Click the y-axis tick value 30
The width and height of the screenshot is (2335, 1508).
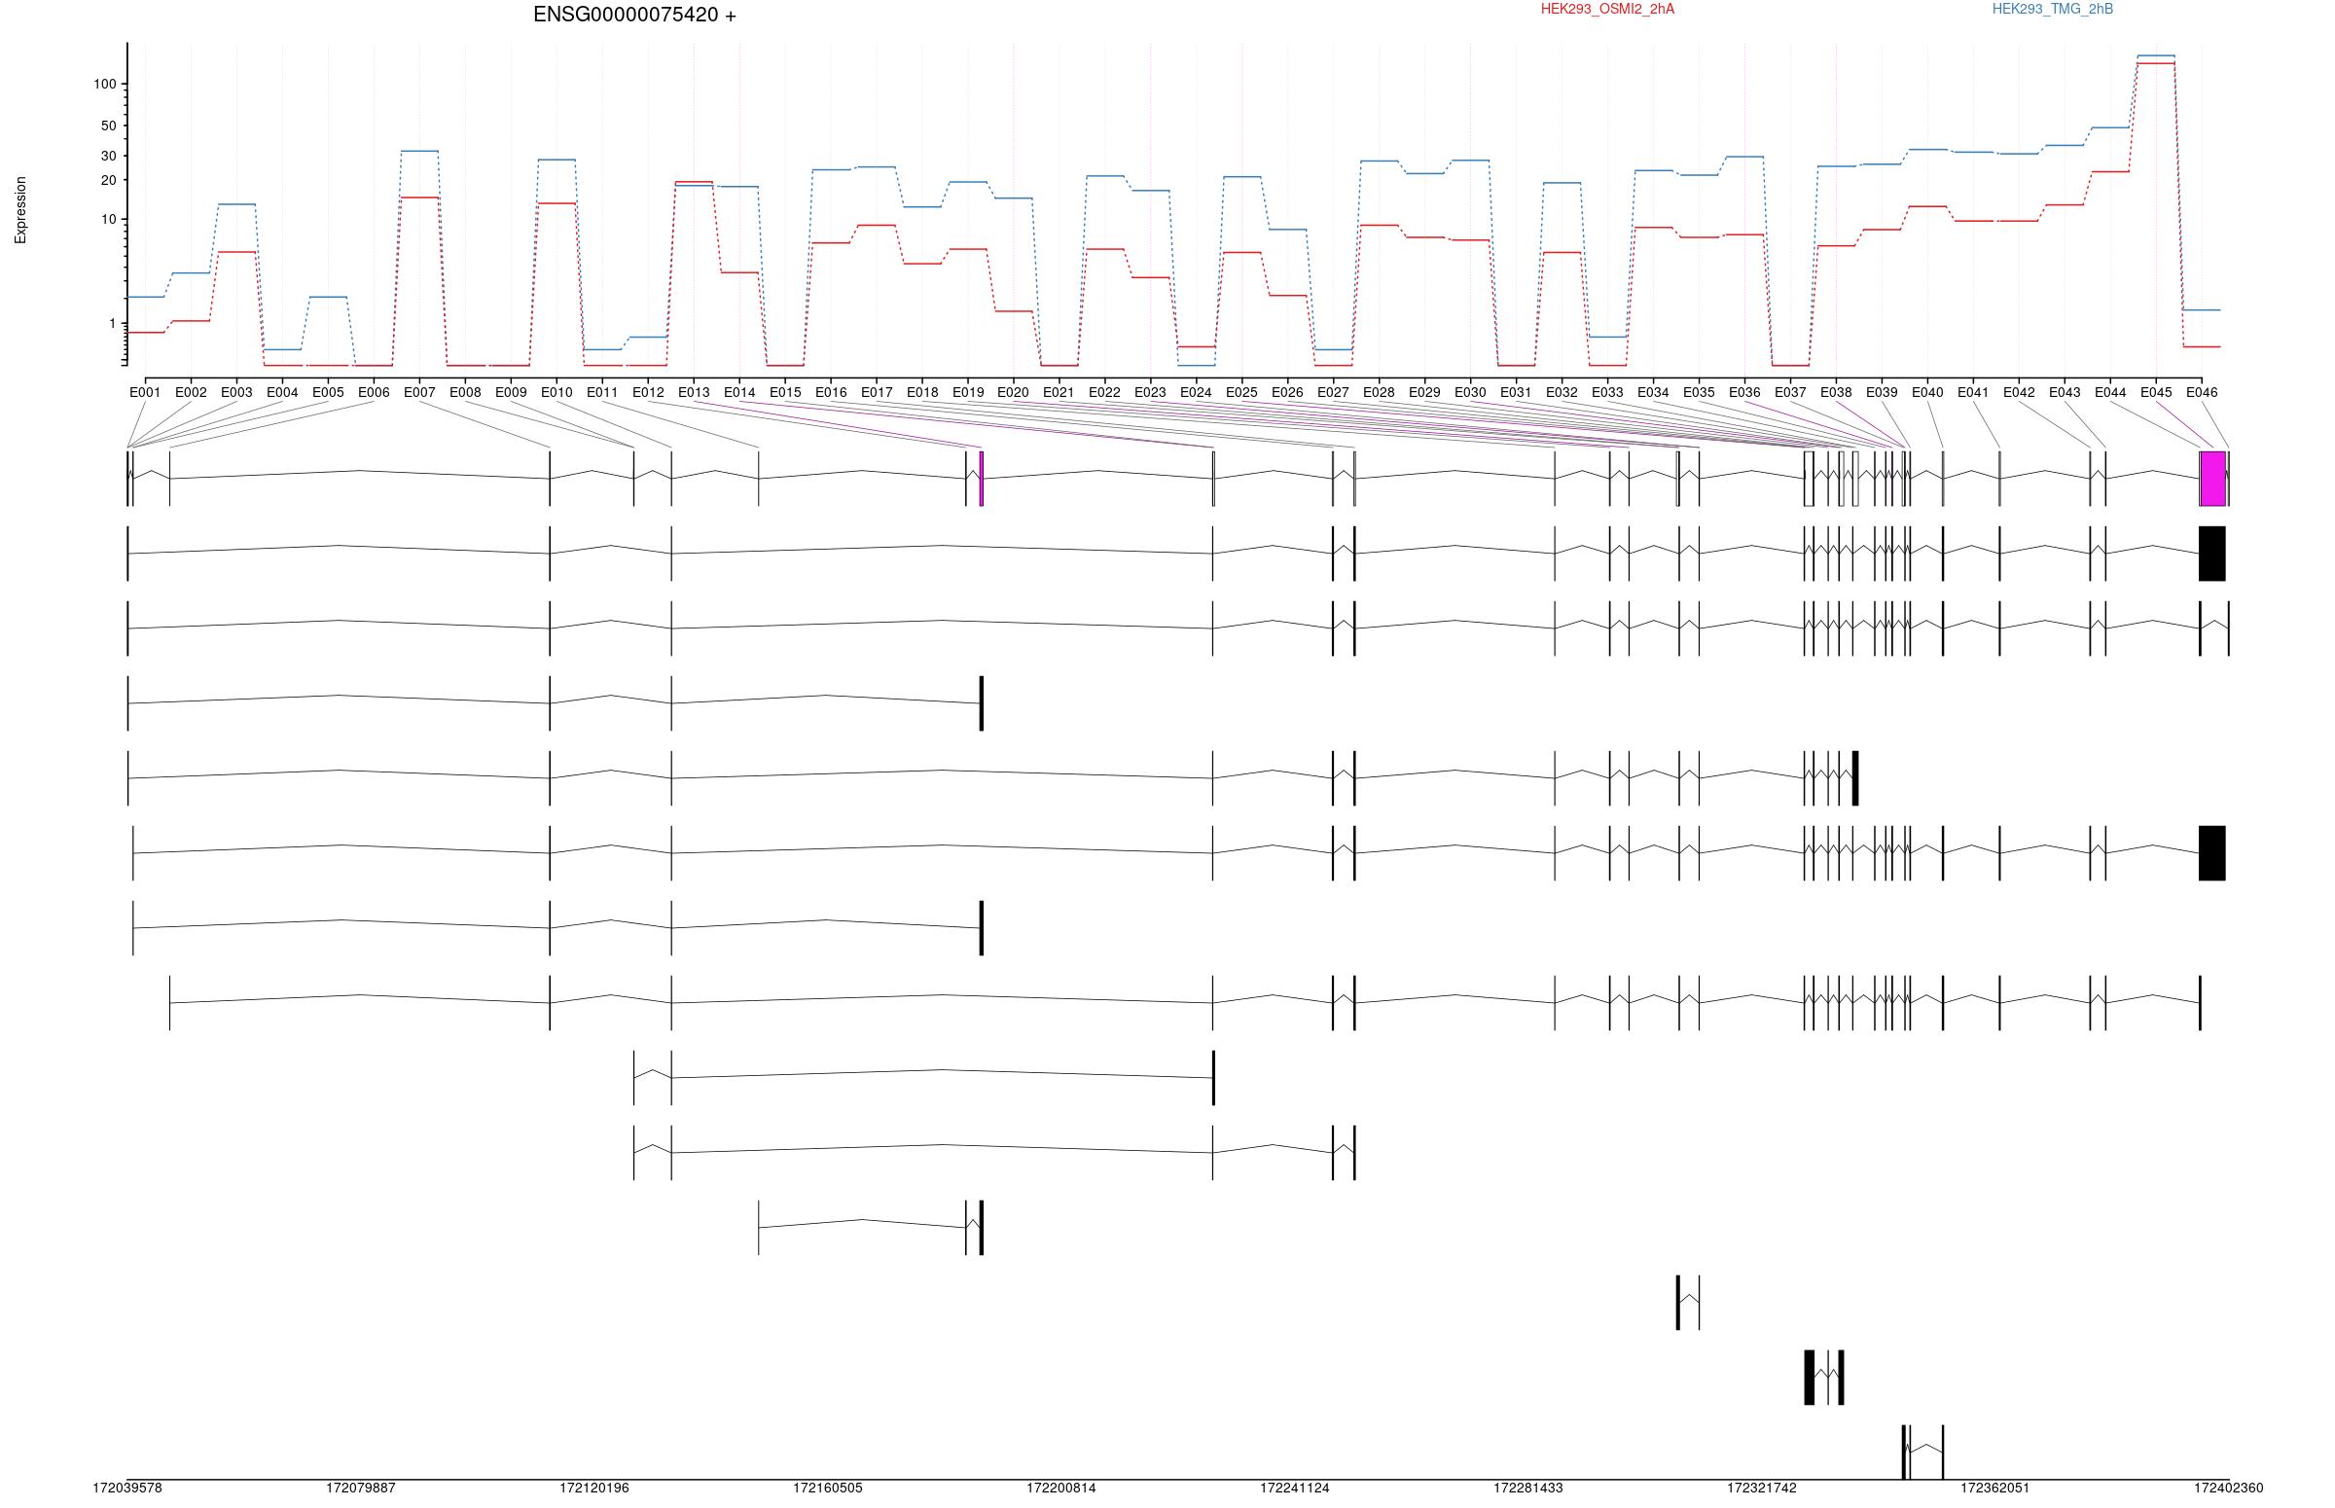(x=109, y=156)
